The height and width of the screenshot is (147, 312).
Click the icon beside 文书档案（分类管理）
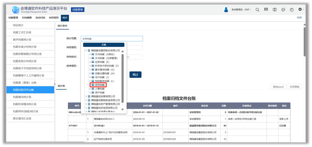coord(93,58)
